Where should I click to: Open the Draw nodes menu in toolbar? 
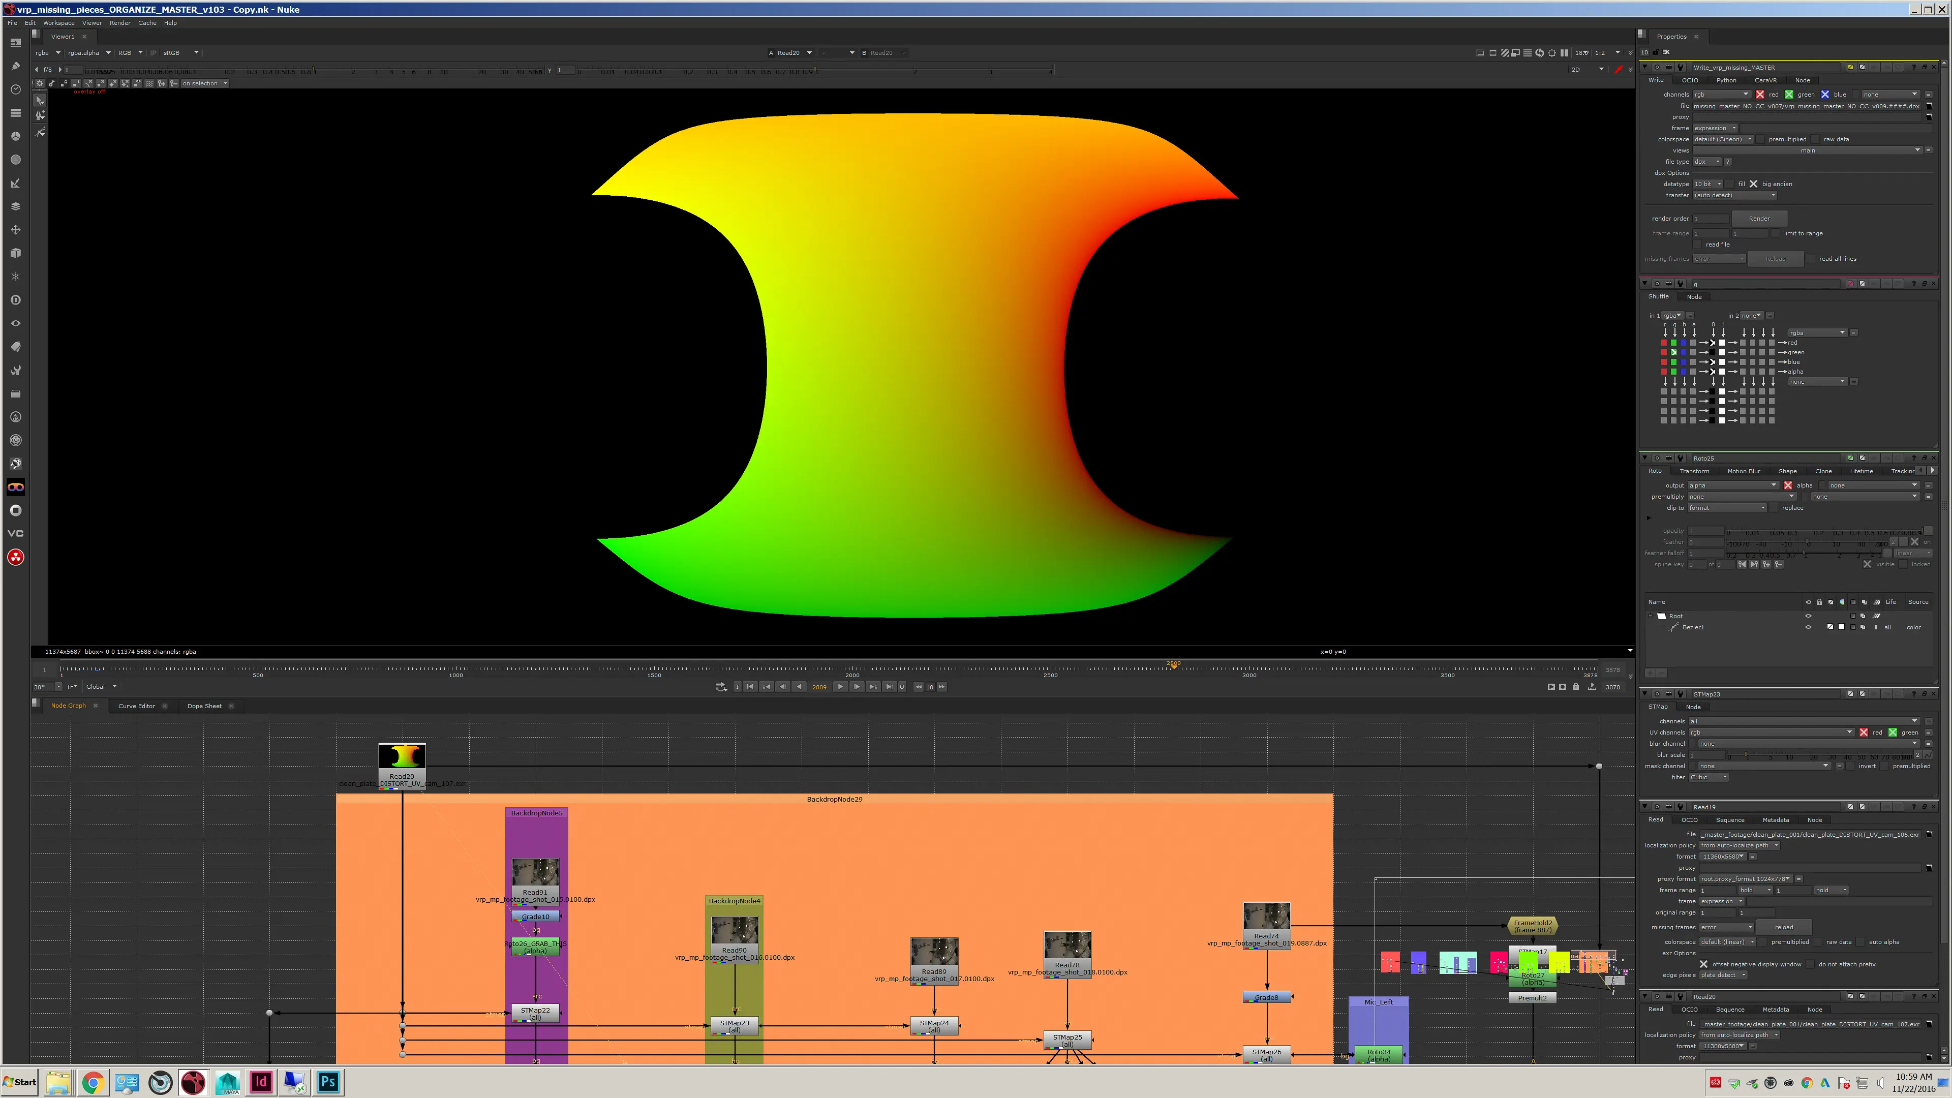(x=15, y=66)
